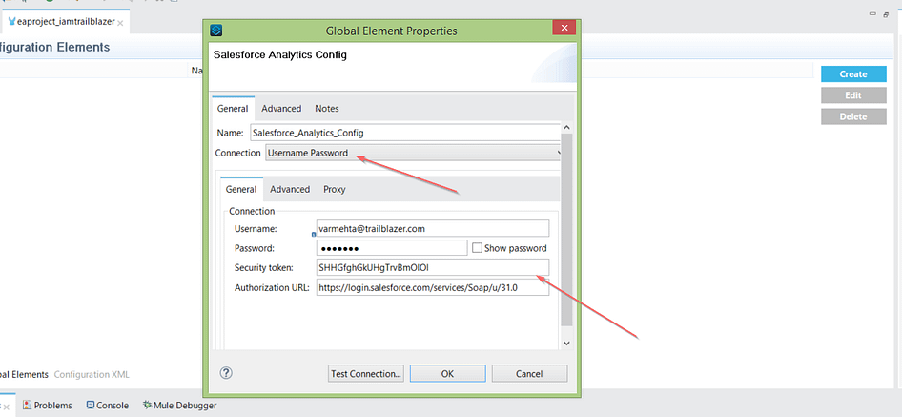
Task: Click the dialog scrollbar up arrow
Action: pyautogui.click(x=566, y=127)
